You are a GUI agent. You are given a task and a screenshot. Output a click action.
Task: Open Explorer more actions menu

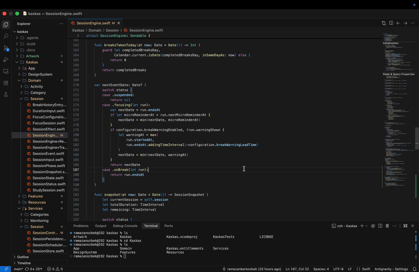click(61, 24)
